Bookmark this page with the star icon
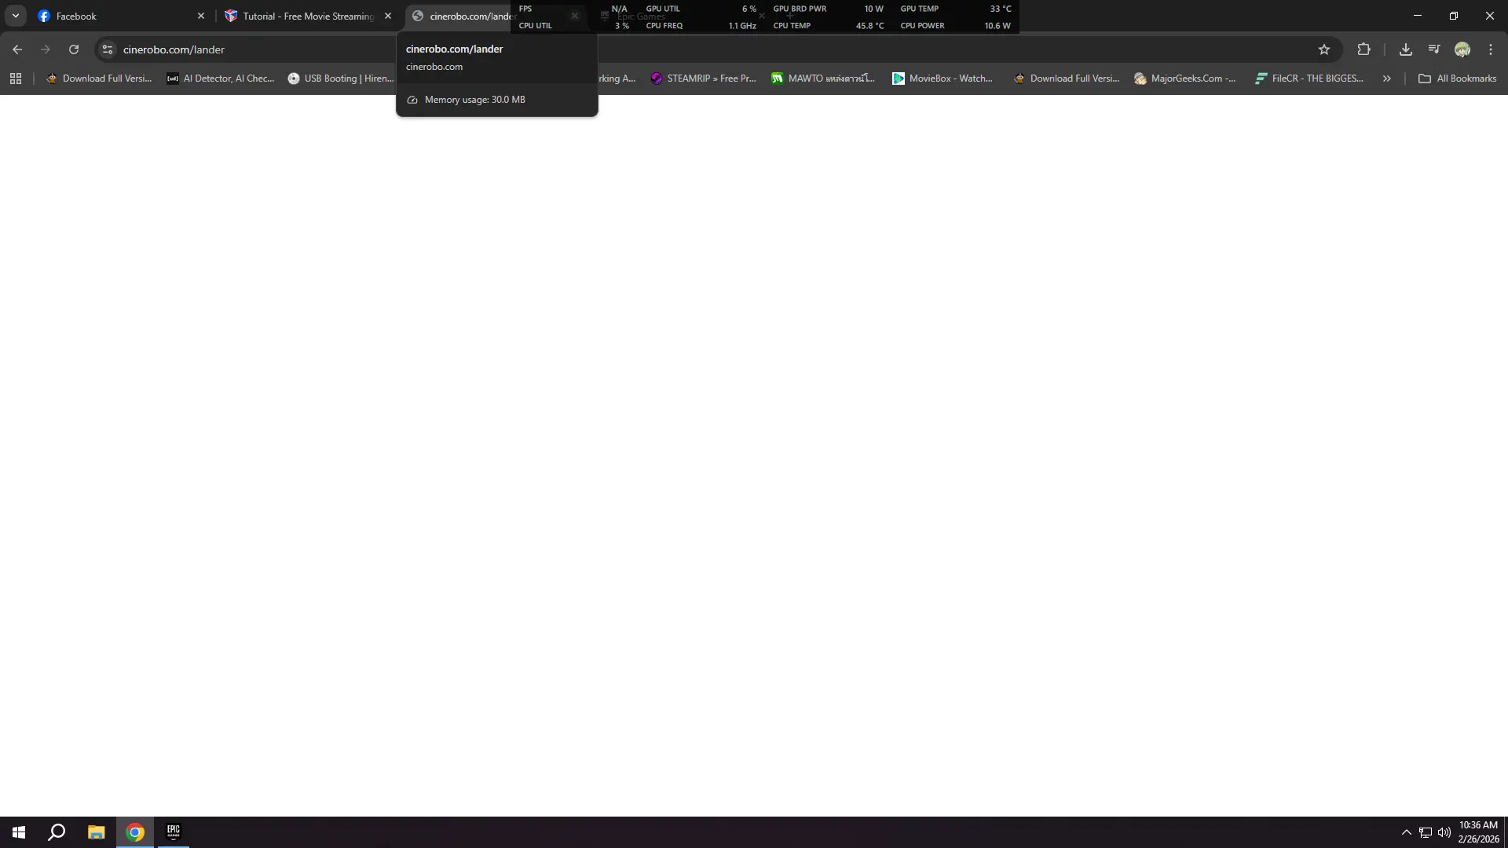This screenshot has width=1508, height=848. 1324,49
